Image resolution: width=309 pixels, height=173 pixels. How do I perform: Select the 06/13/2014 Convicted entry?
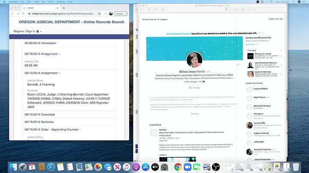pos(39,114)
